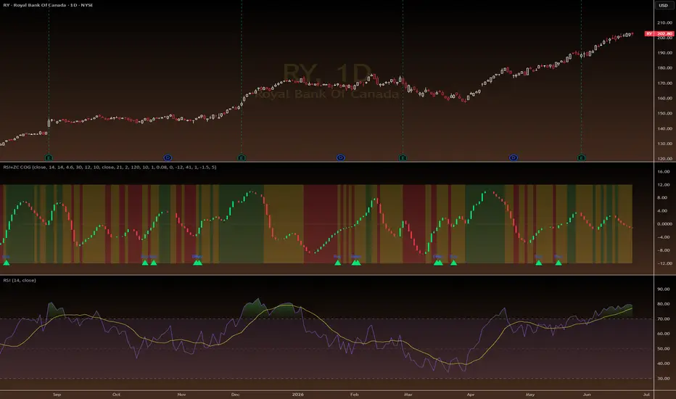Click the Nov label on the time axis
Image resolution: width=676 pixels, height=399 pixels.
[181, 394]
